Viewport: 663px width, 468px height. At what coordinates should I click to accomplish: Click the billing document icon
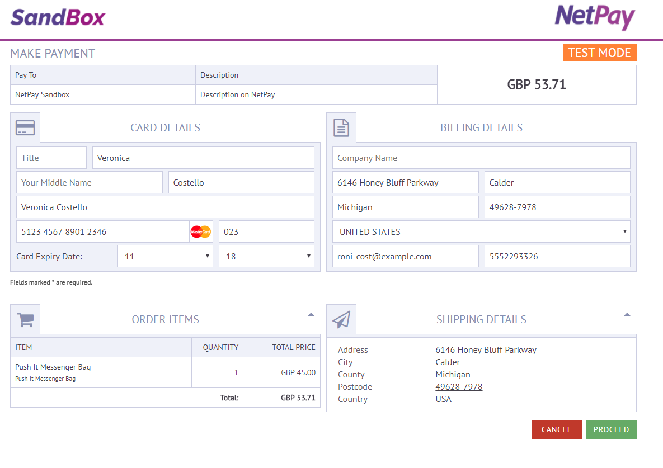pyautogui.click(x=341, y=127)
